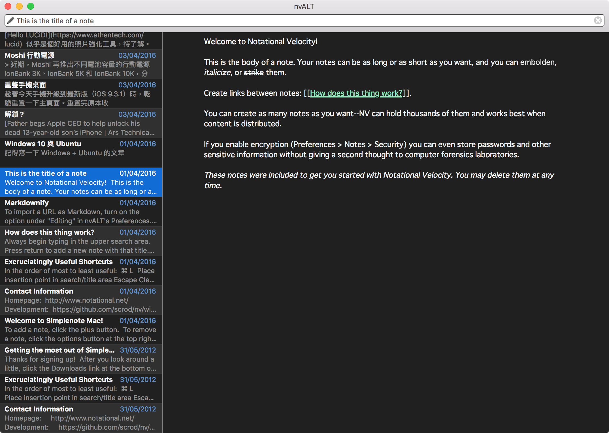Click the green fullscreen window button
609x433 pixels.
(x=31, y=6)
